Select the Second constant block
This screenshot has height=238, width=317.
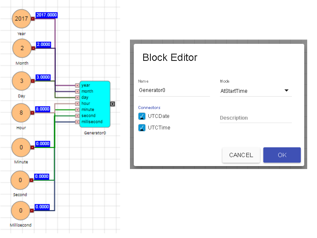click(x=20, y=180)
